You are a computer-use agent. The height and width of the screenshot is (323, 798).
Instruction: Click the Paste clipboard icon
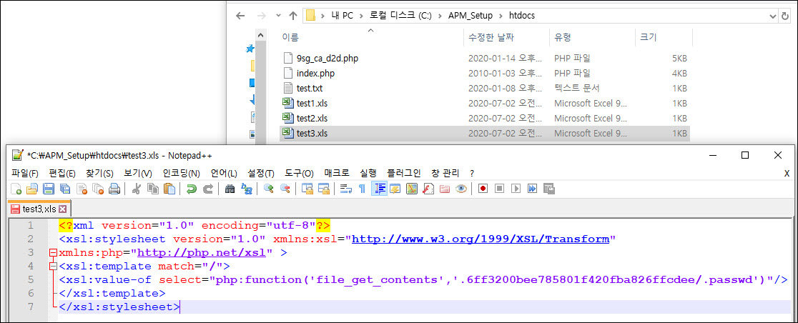(169, 189)
